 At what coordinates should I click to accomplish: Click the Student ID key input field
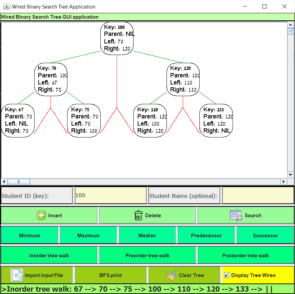pos(111,196)
